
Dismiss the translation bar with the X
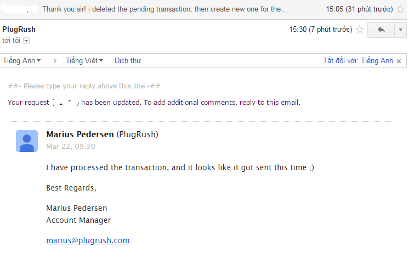pyautogui.click(x=399, y=61)
